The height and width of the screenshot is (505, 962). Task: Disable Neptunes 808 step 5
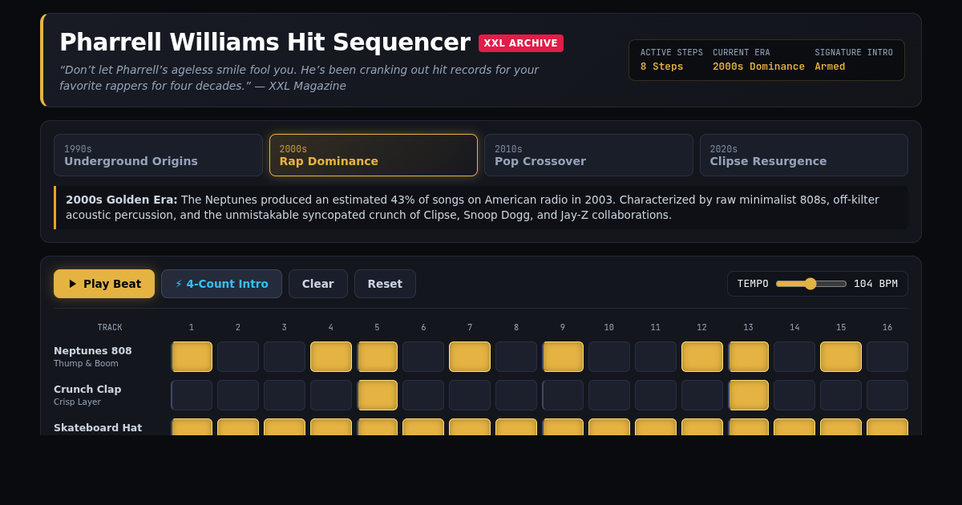377,357
